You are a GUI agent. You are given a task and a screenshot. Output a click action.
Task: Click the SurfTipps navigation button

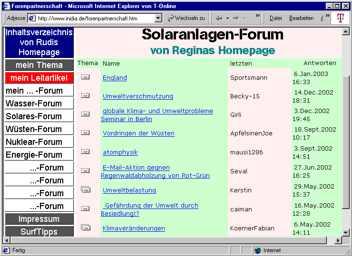[x=39, y=231]
